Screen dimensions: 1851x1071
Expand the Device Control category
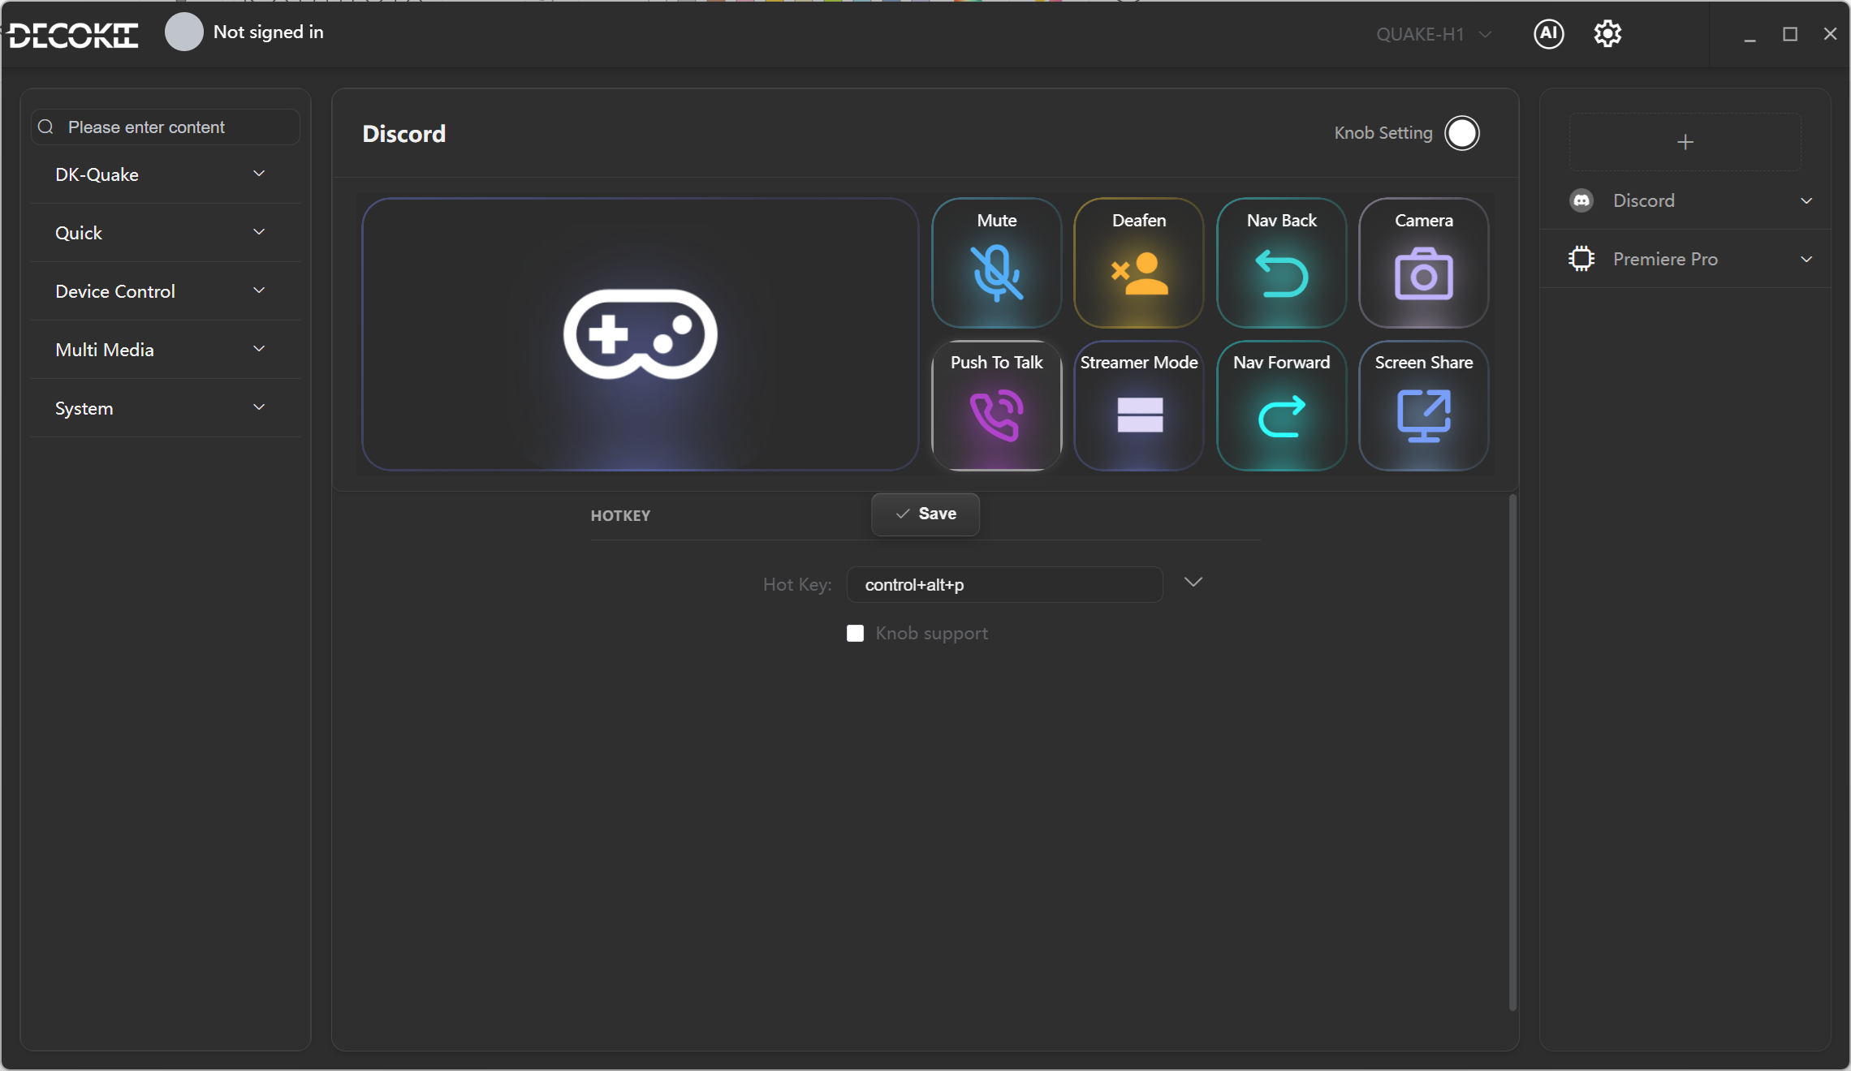tap(166, 291)
